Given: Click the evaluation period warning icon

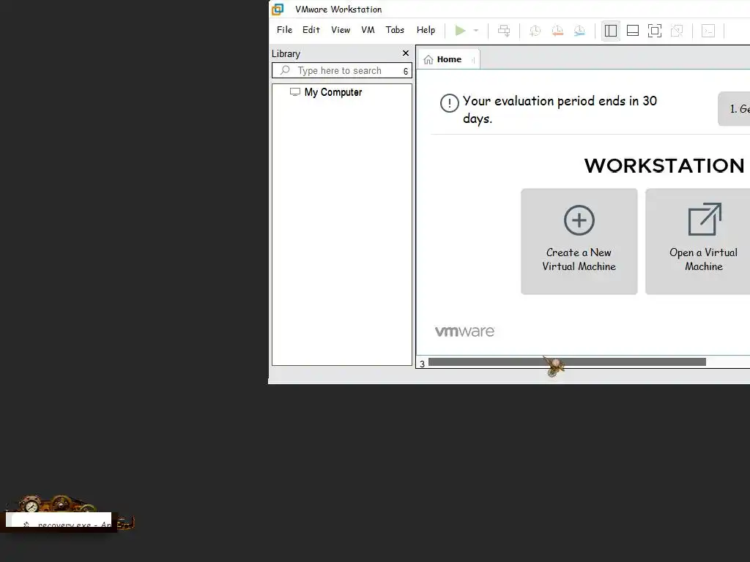Looking at the screenshot, I should click(450, 103).
